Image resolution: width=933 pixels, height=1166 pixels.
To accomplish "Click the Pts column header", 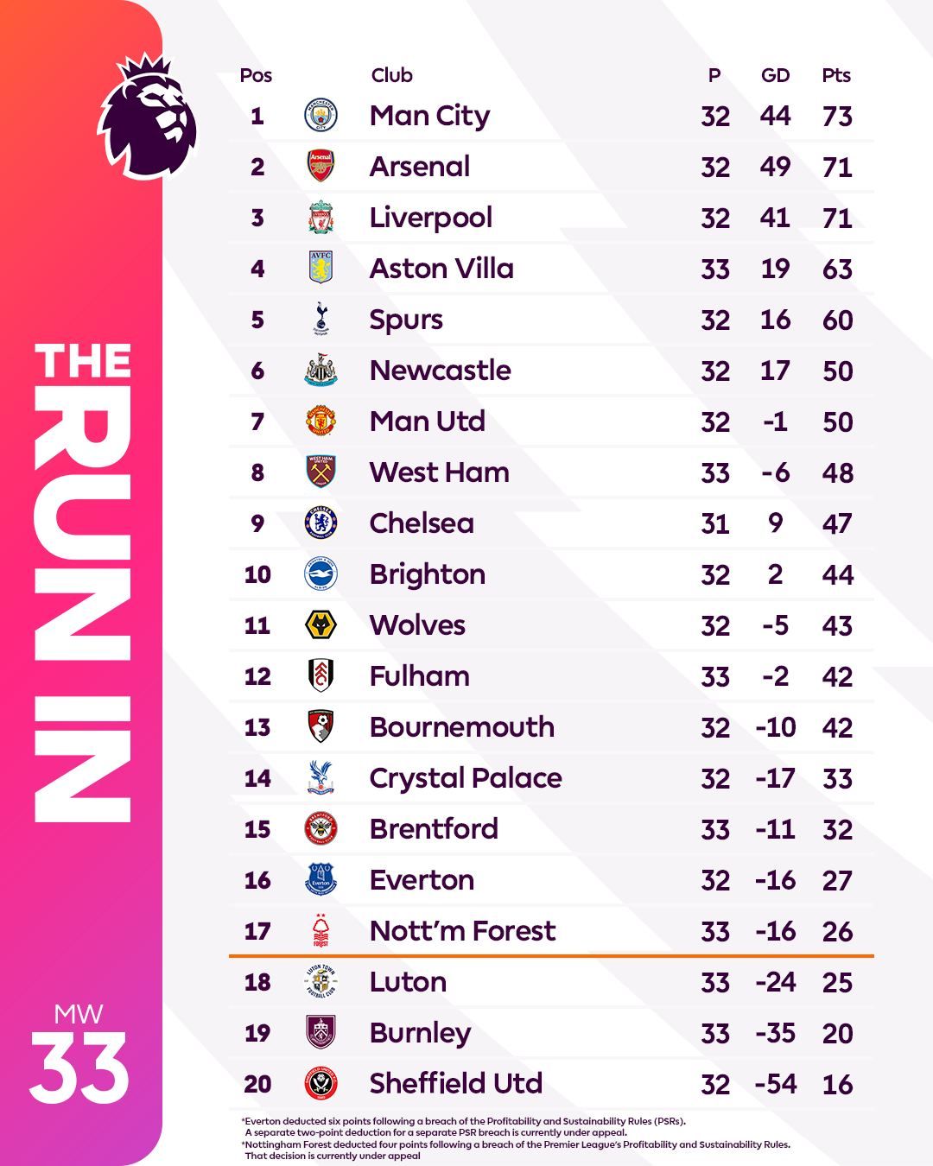I will [836, 75].
